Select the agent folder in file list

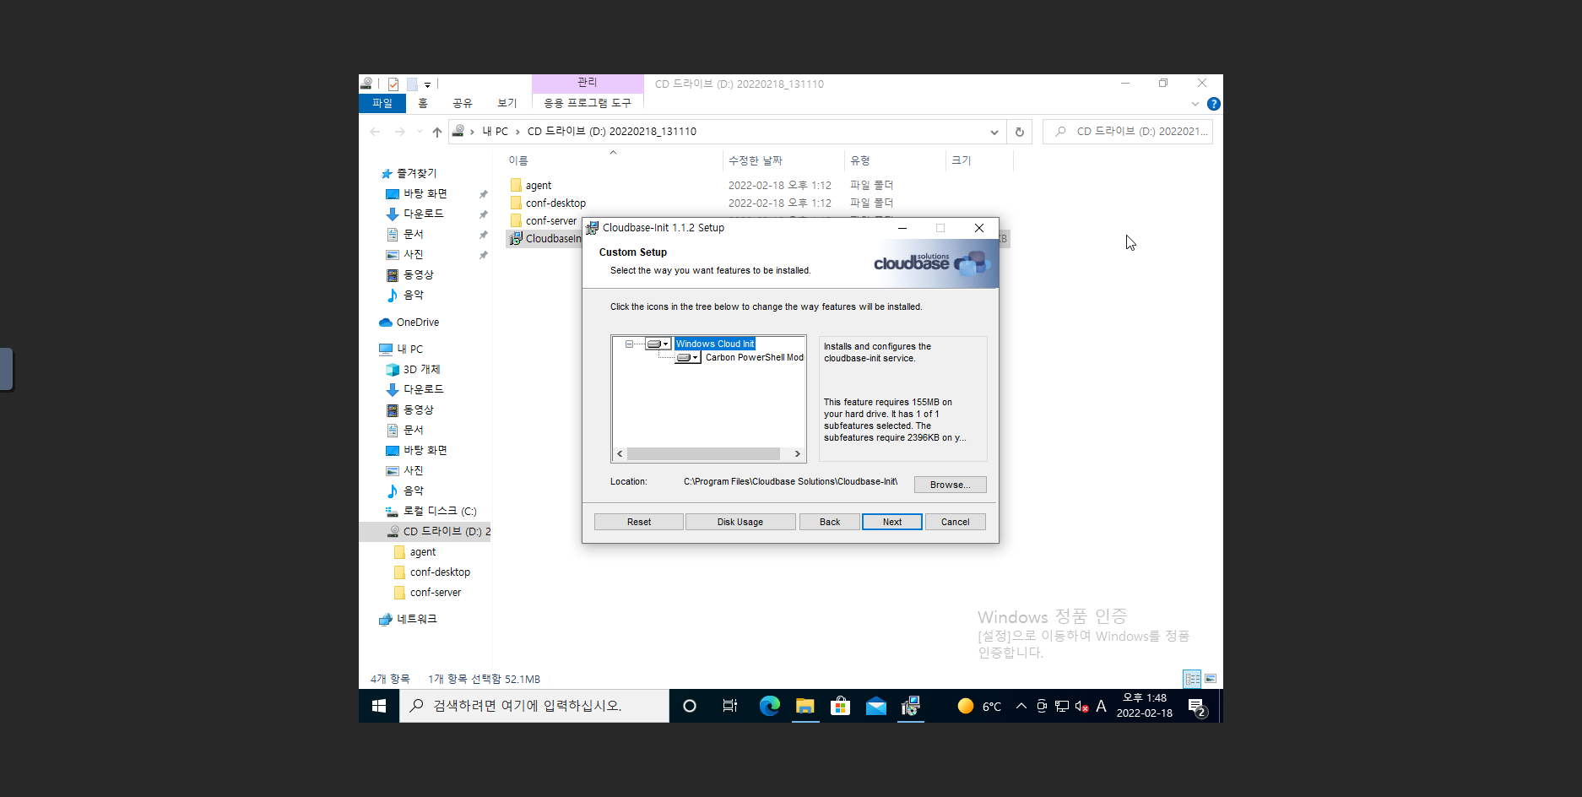tap(539, 186)
